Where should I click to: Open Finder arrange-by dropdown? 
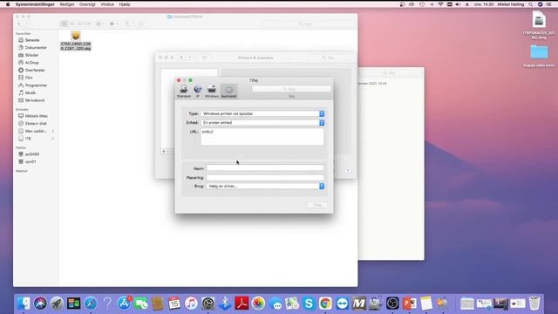(100, 24)
